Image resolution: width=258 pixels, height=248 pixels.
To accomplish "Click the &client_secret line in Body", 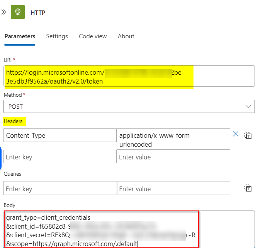I will tap(101, 235).
